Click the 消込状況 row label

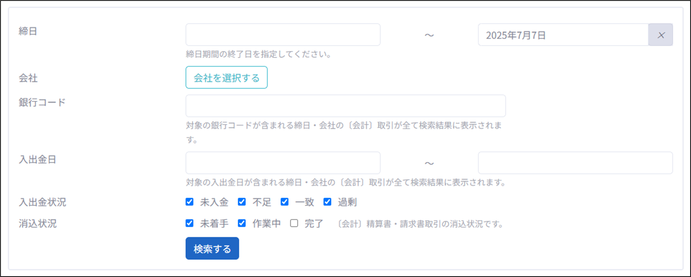click(x=38, y=223)
